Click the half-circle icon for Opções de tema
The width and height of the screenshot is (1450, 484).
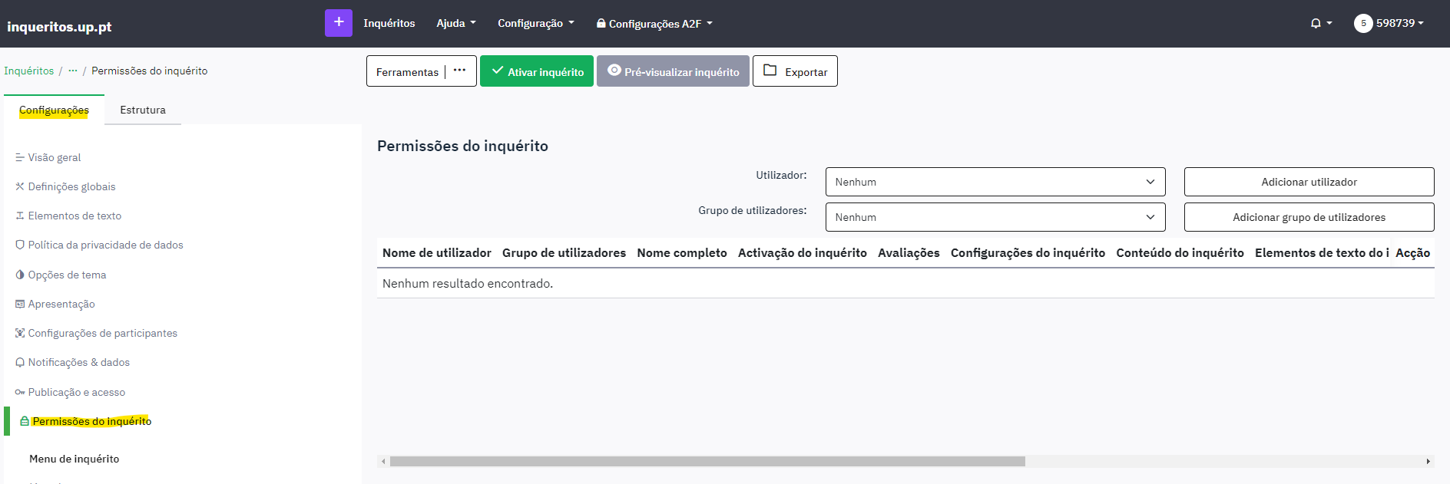point(20,275)
